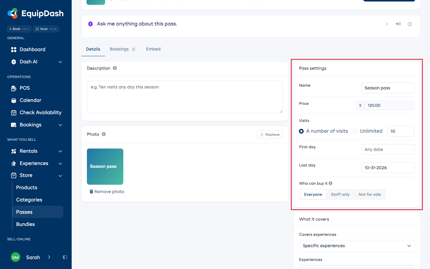Image resolution: width=430 pixels, height=269 pixels.
Task: Switch to the Details tab
Action: point(93,49)
